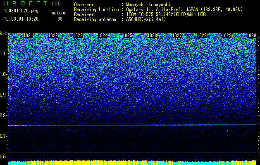Click the meteor label

(59, 13)
